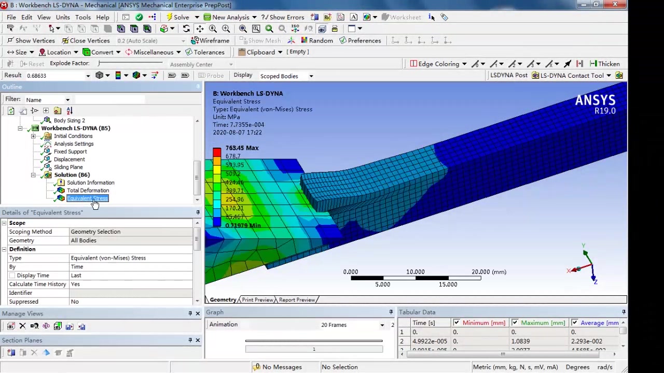The width and height of the screenshot is (664, 373).
Task: Toggle Wireframe display mode
Action: [x=210, y=40]
